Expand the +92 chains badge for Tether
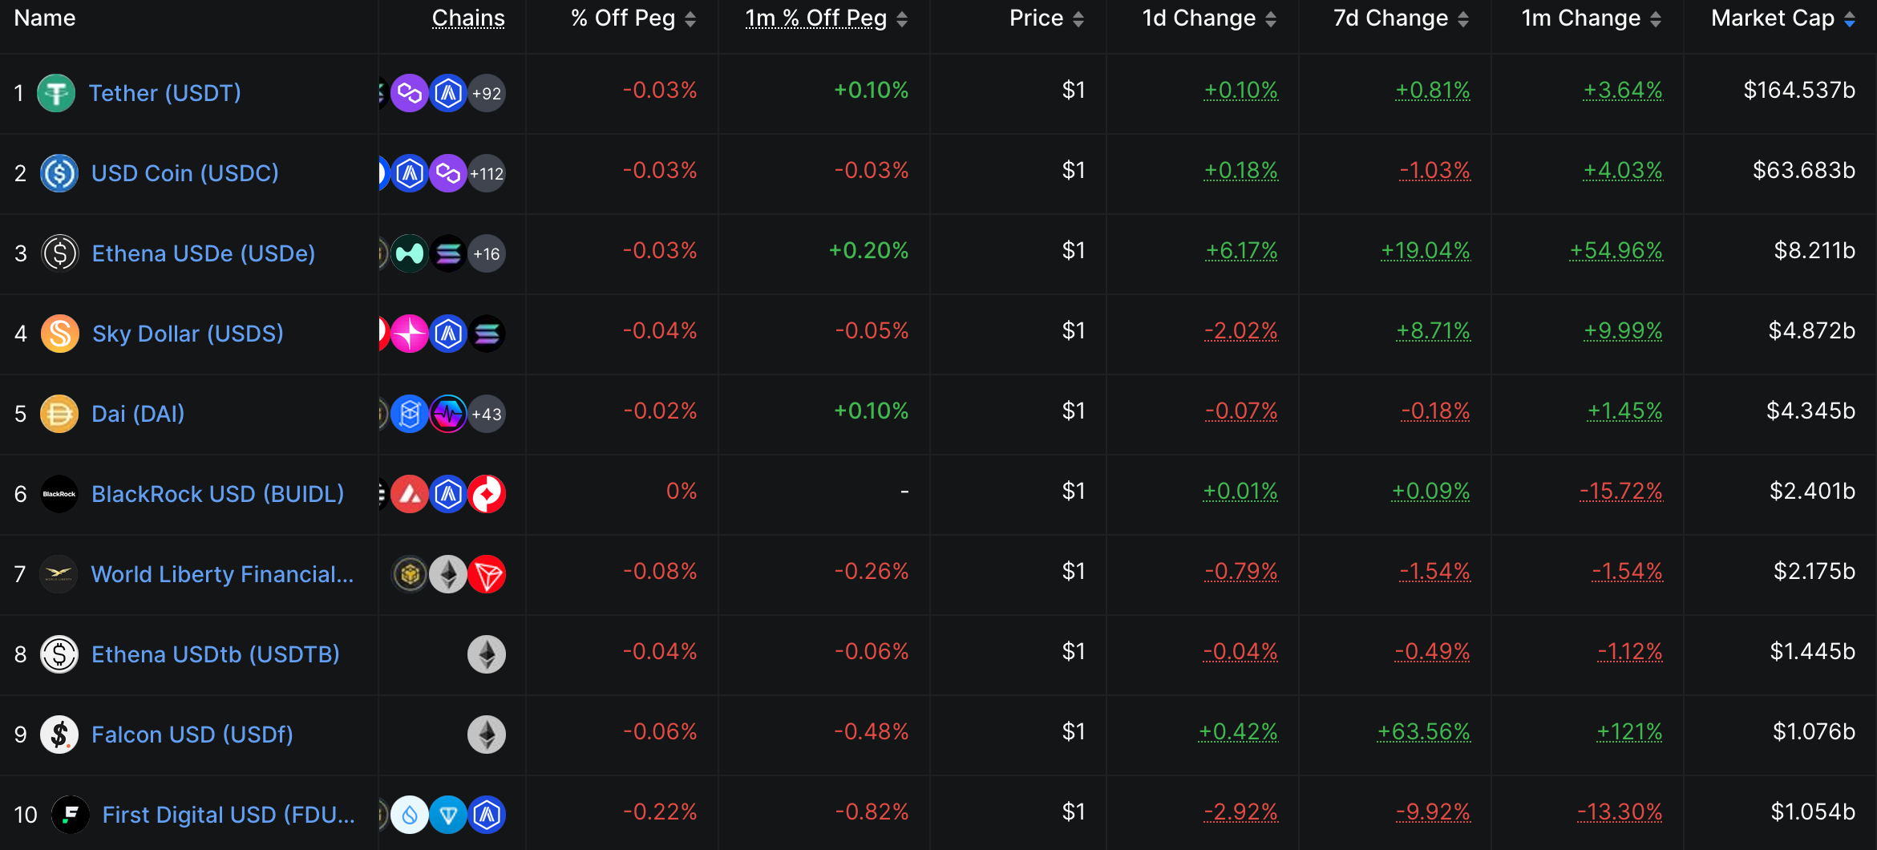This screenshot has width=1877, height=850. (x=487, y=93)
